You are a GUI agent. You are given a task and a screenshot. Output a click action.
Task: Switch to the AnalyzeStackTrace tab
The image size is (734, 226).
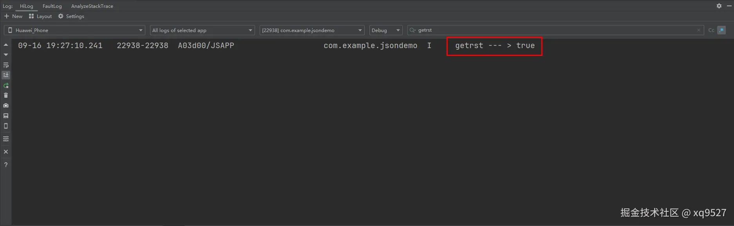click(92, 6)
